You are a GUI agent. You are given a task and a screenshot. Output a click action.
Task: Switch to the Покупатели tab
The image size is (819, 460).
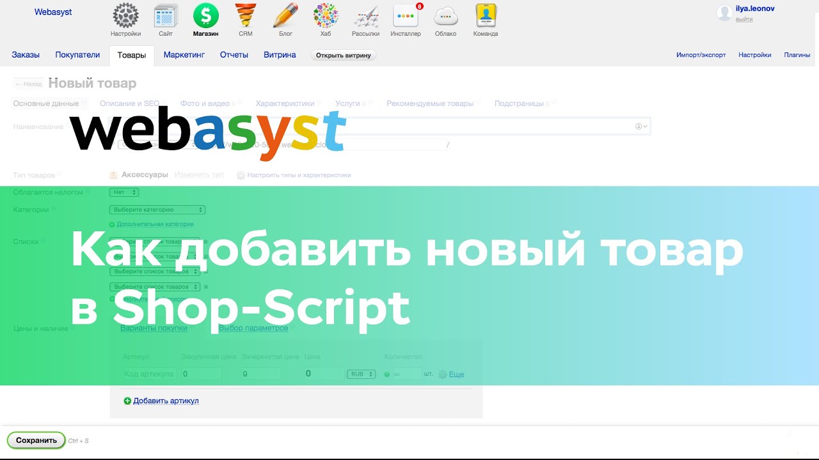tap(77, 55)
